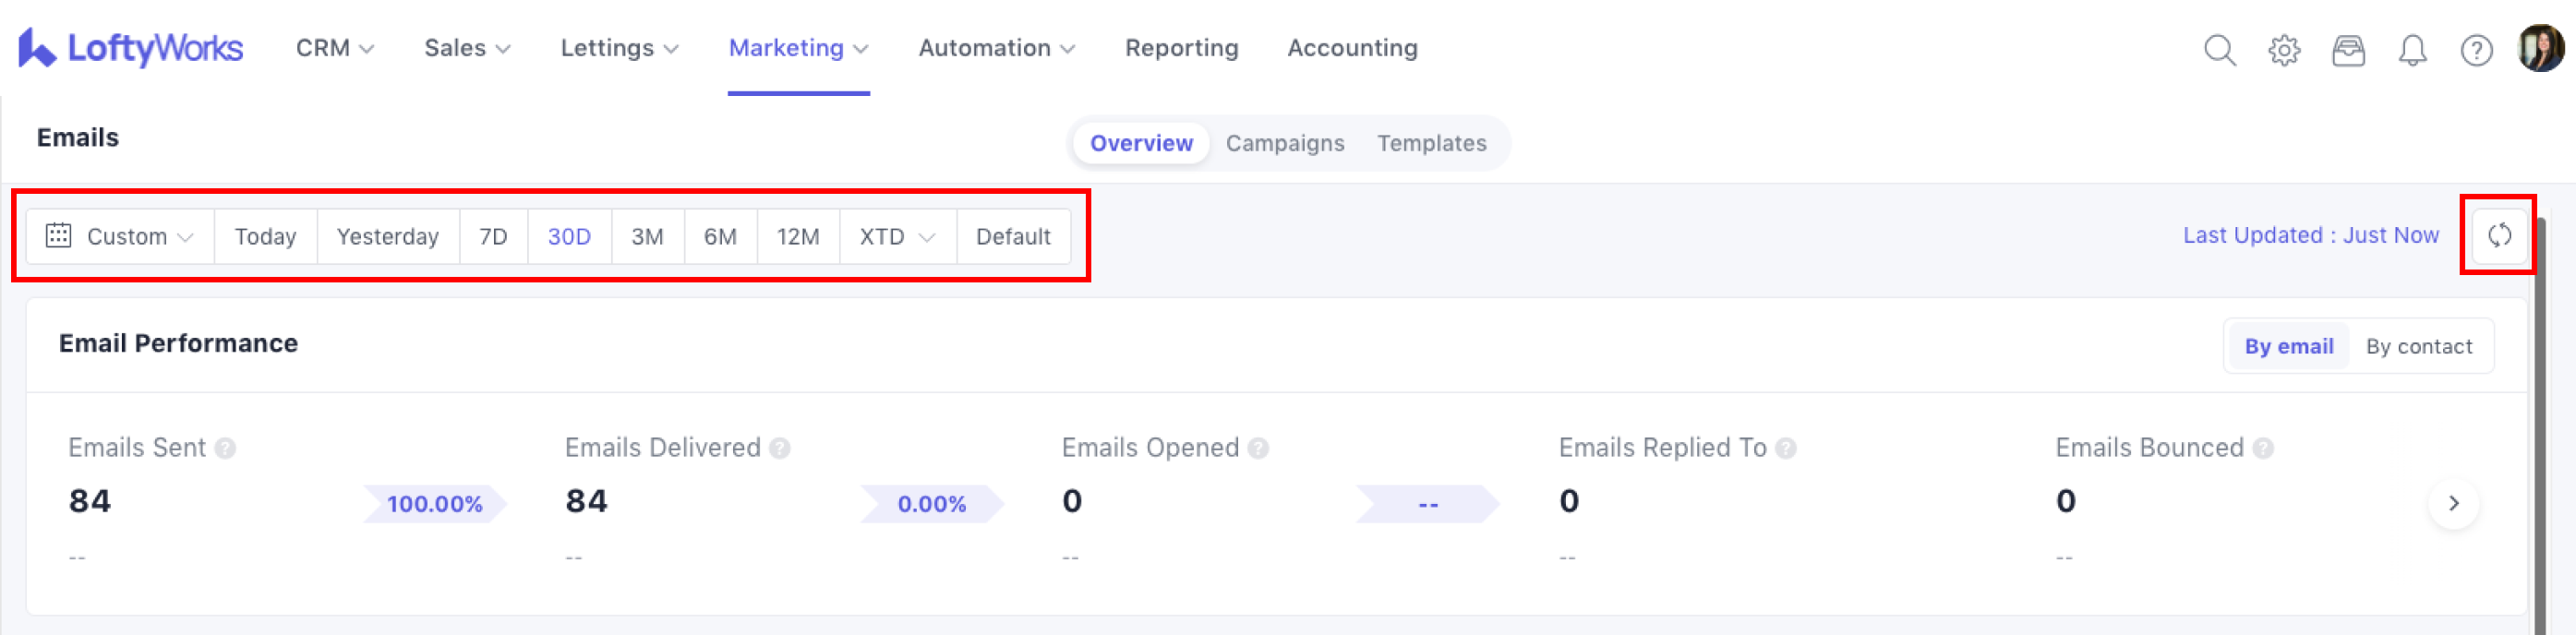
Task: Click the help question mark icon
Action: (x=2476, y=50)
